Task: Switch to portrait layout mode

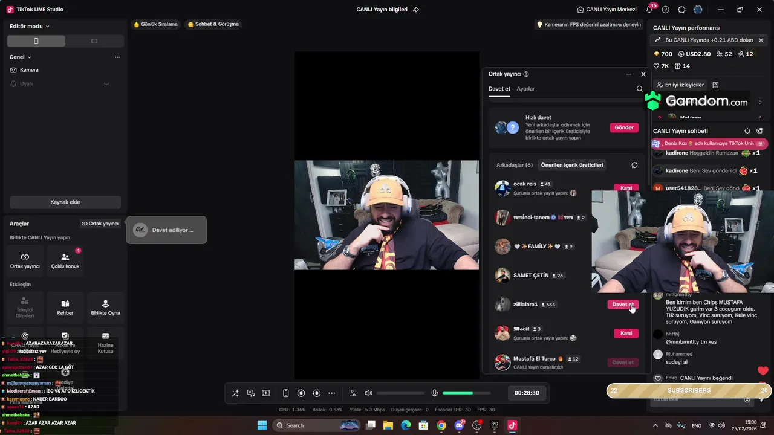Action: click(x=36, y=41)
